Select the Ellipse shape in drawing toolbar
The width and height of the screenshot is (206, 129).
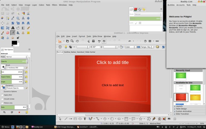point(80,119)
